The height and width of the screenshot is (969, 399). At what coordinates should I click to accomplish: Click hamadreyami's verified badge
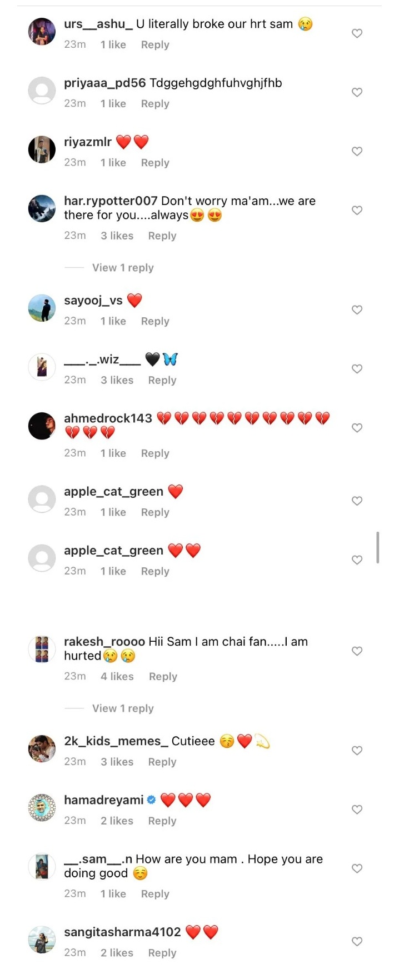point(150,800)
